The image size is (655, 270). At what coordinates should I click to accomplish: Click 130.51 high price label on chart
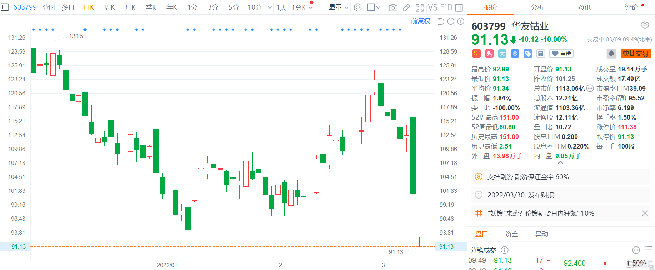pyautogui.click(x=77, y=36)
